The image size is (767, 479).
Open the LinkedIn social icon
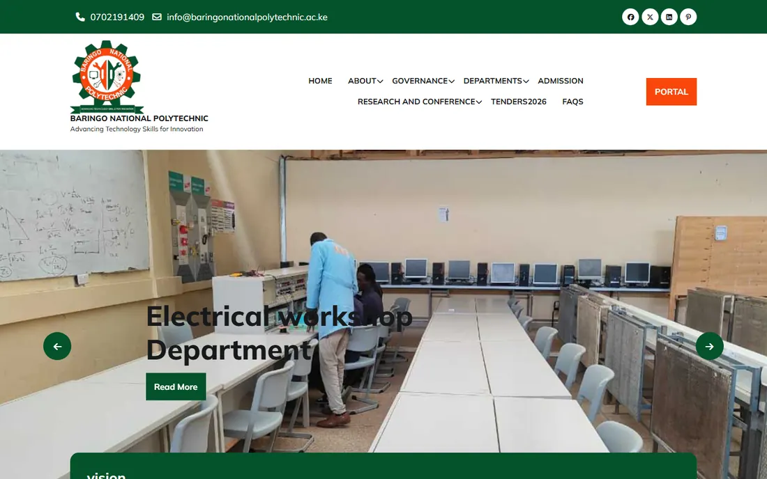click(669, 17)
